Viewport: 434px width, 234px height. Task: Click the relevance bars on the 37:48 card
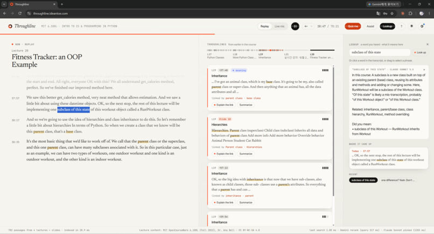pyautogui.click(x=325, y=70)
